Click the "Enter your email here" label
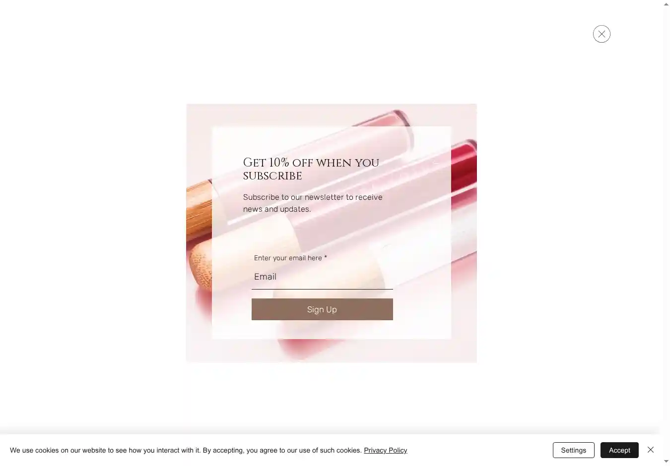This screenshot has height=466, width=670. coord(288,258)
